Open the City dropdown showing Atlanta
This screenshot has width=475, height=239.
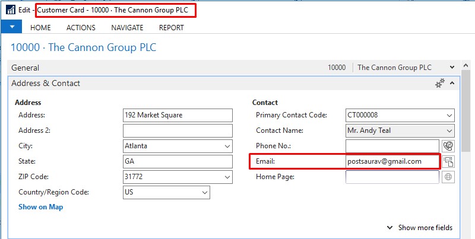[227, 146]
